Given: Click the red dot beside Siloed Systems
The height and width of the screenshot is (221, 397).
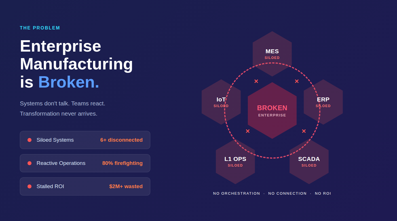Looking at the screenshot, I should click(29, 140).
